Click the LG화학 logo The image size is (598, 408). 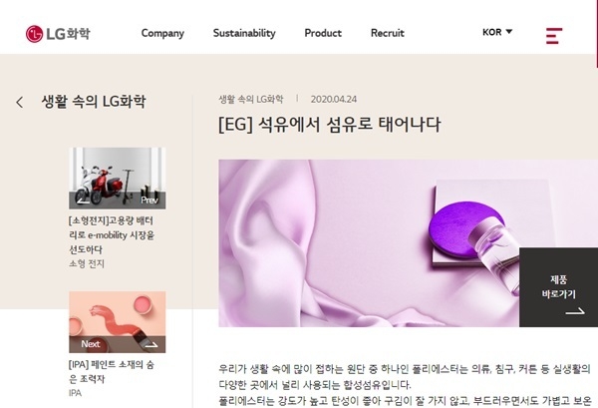point(58,34)
